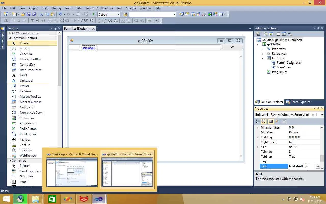
Task: Open the linkLabel1 object selector dropdown
Action: 322,115
